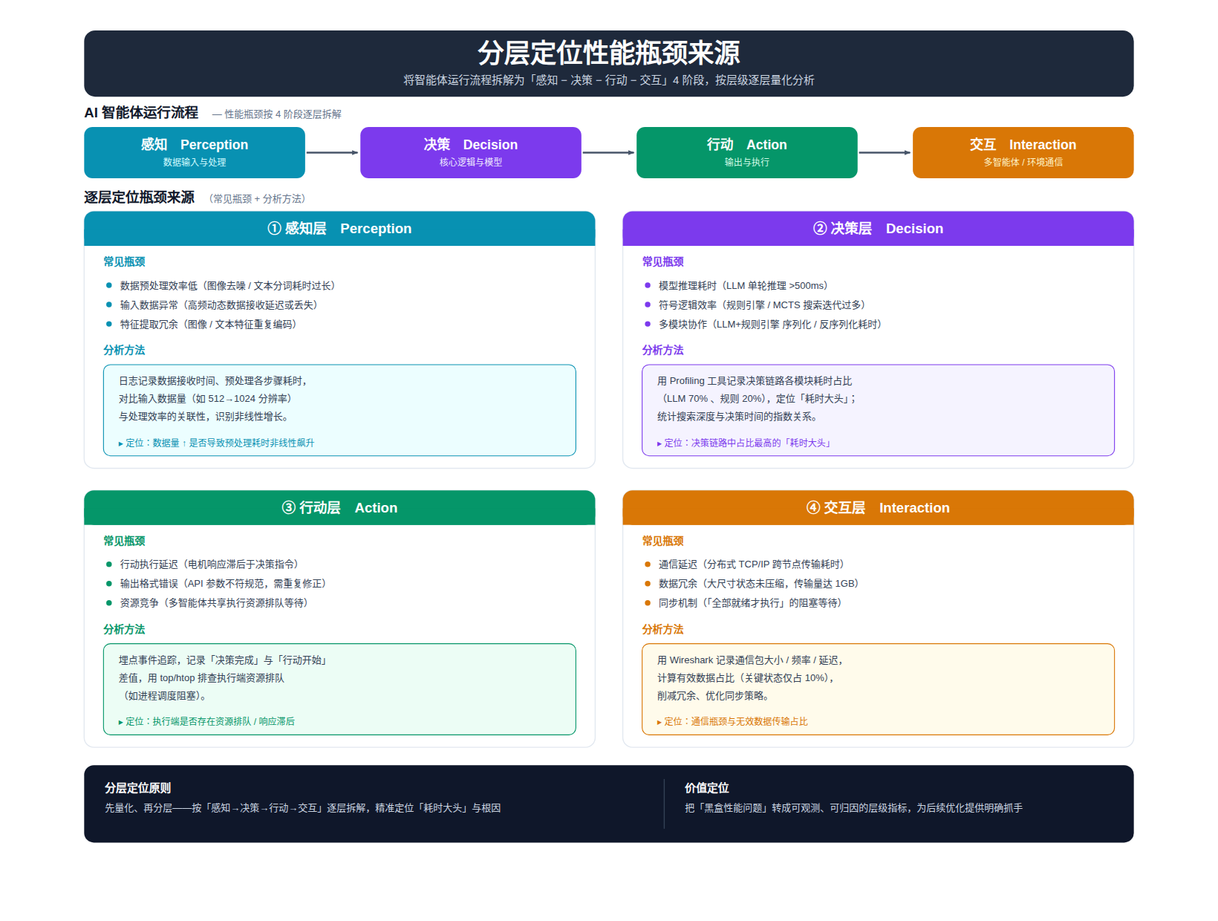1218x921 pixels.
Task: Click the perception 定位：数据量 conclusion line
Action: pyautogui.click(x=216, y=443)
